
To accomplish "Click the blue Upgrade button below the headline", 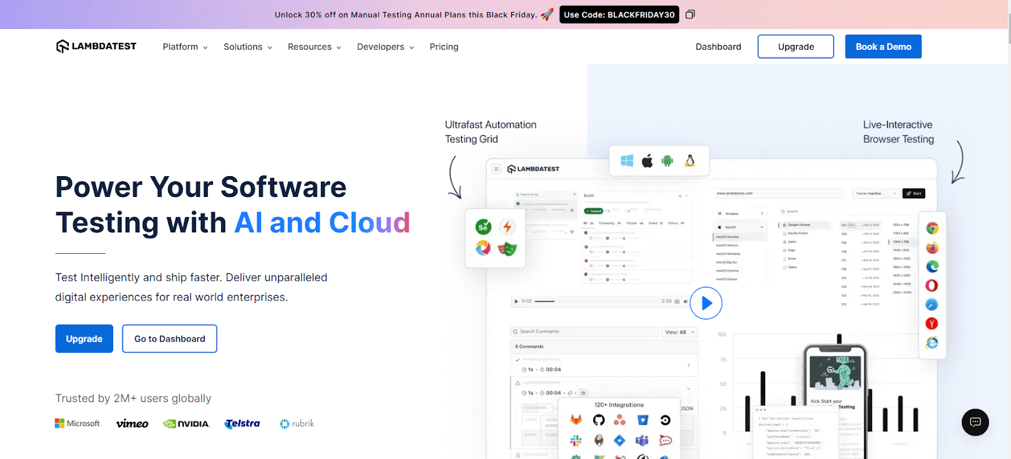I will coord(84,339).
